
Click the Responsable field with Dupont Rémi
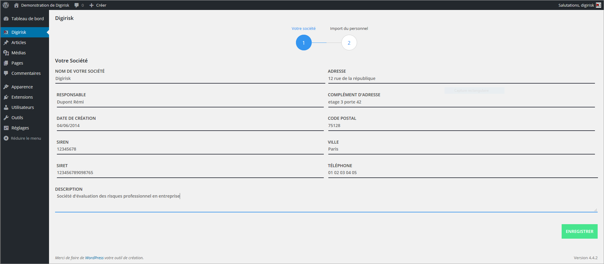[x=190, y=102]
